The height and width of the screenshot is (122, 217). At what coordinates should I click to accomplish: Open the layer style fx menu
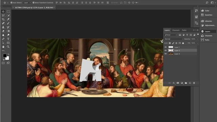click(x=174, y=83)
